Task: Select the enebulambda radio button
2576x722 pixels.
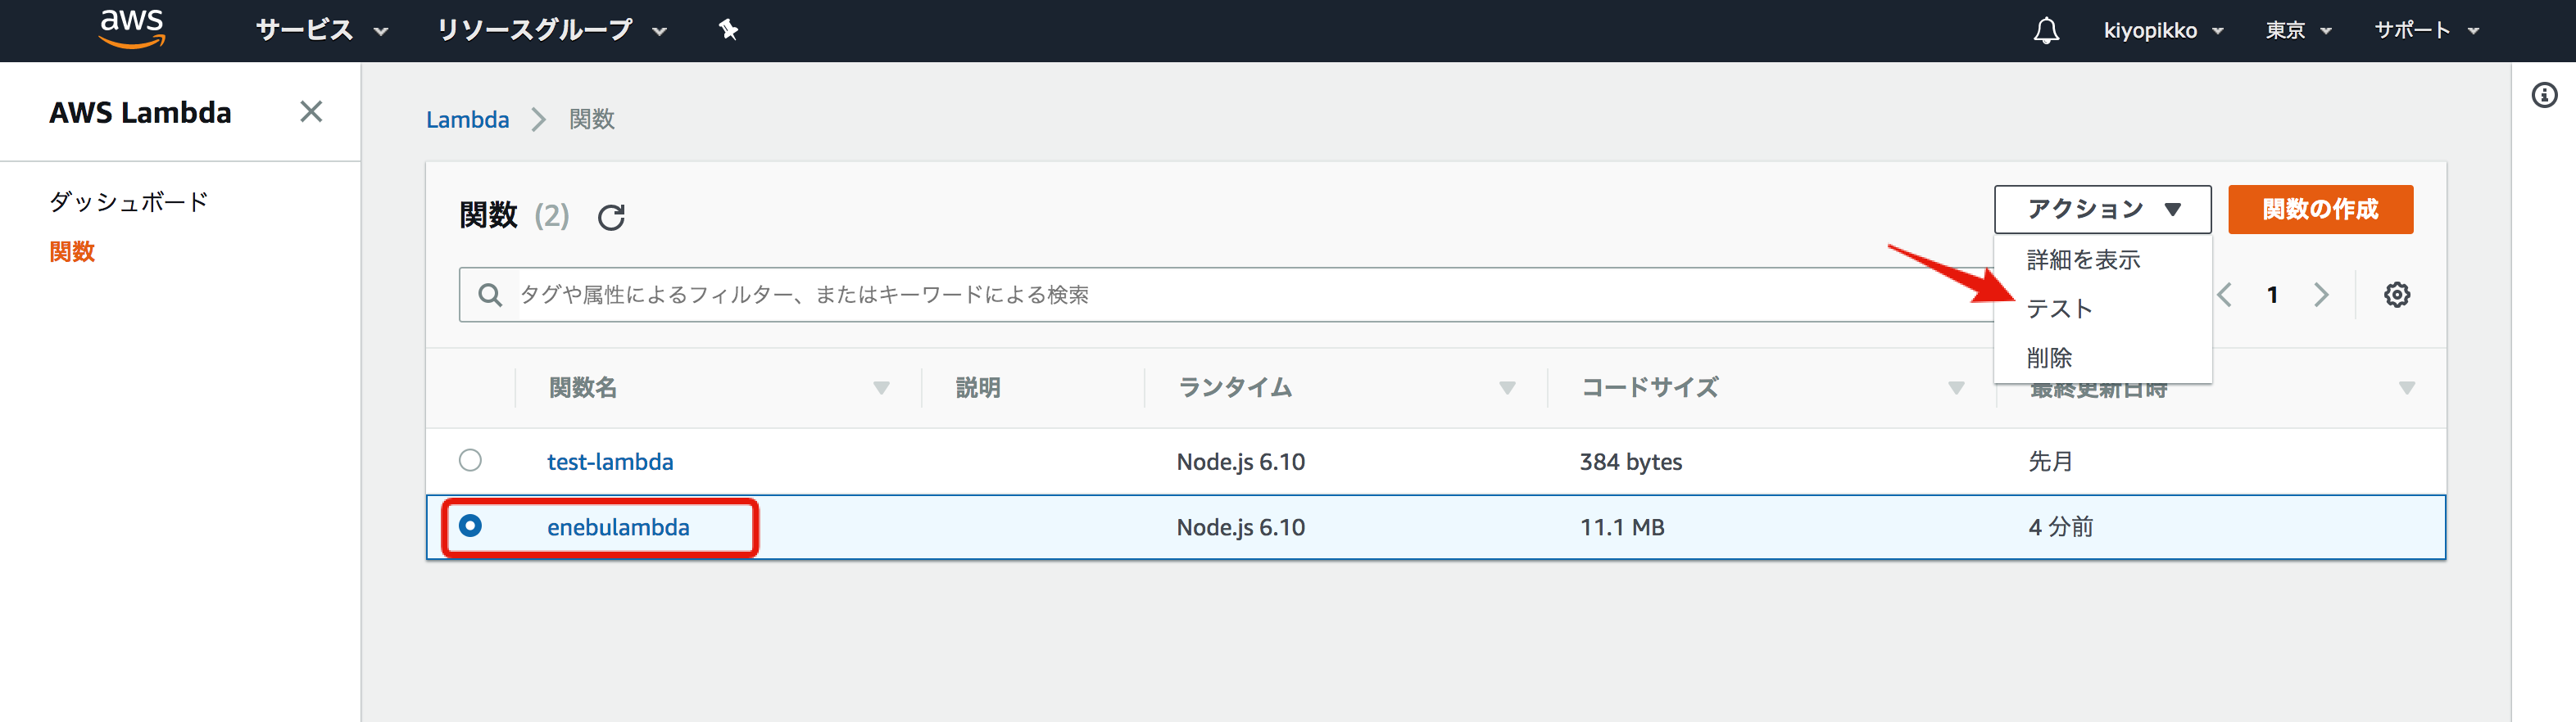Action: pos(470,526)
